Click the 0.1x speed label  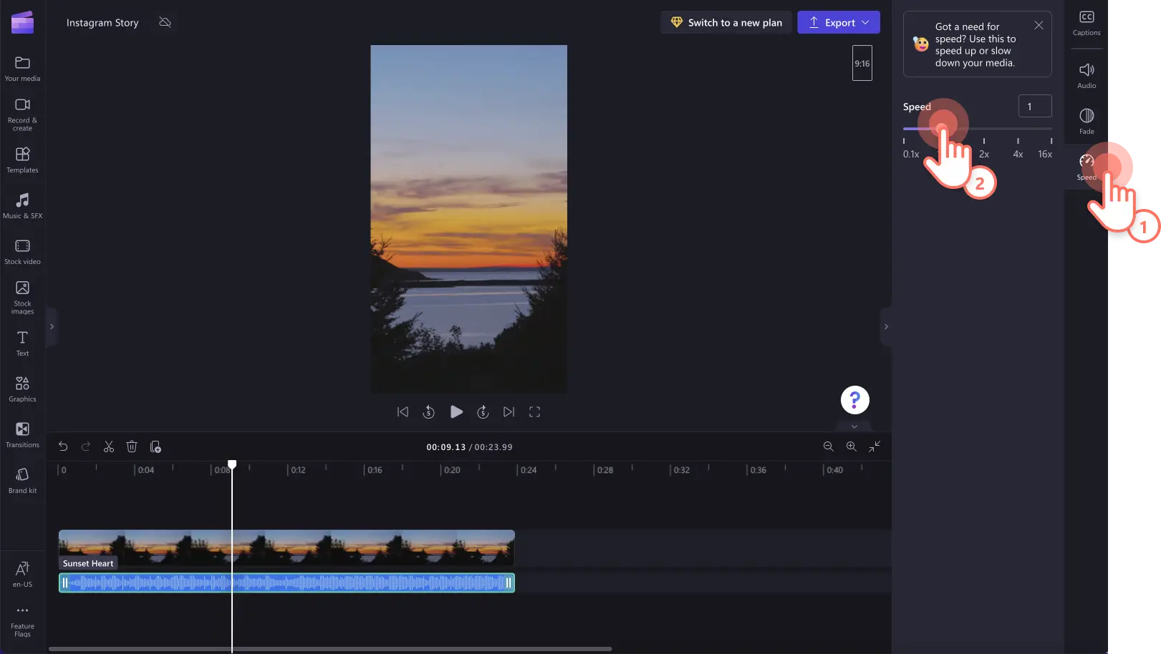(x=911, y=154)
